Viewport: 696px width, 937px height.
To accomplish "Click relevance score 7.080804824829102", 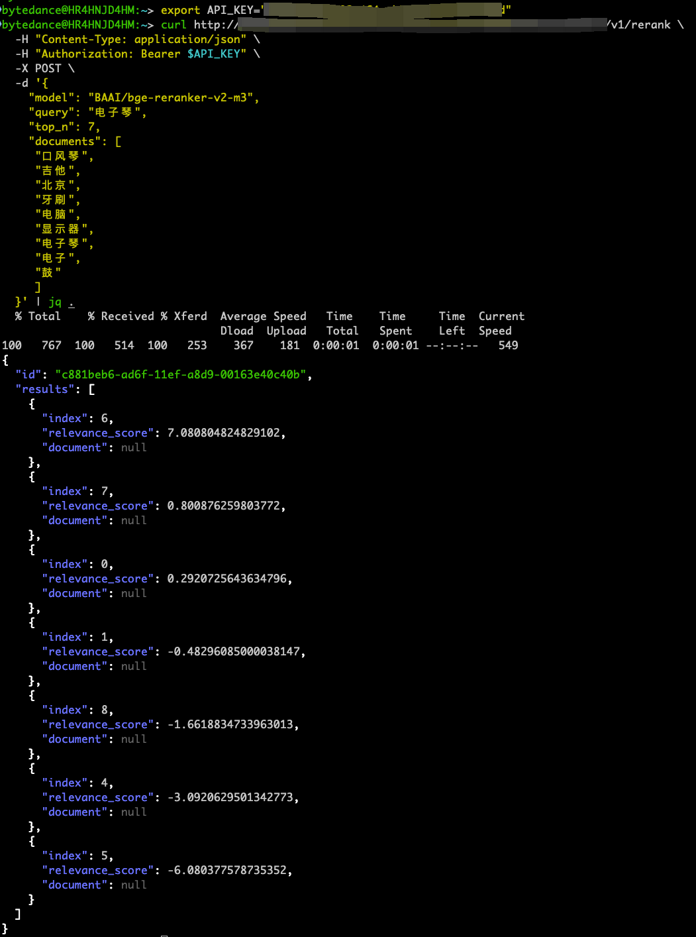I will [x=223, y=433].
